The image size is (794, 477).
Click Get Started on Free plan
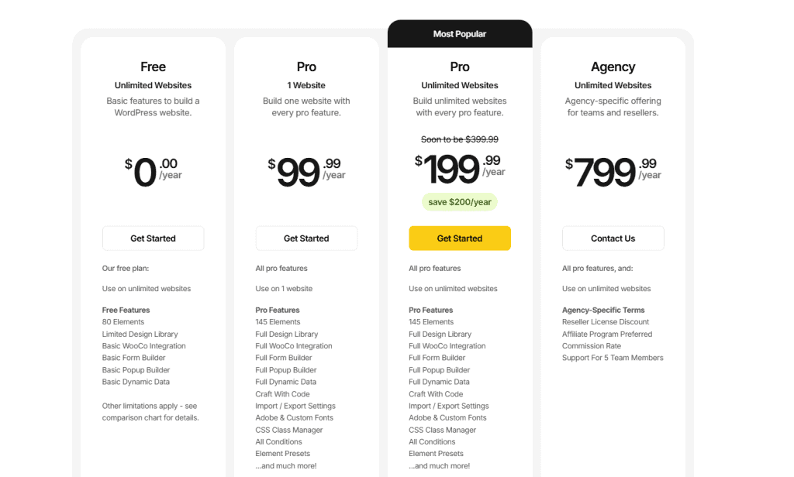coord(153,238)
